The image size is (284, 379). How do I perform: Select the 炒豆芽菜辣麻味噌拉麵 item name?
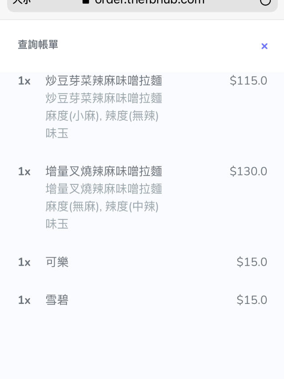click(x=104, y=81)
